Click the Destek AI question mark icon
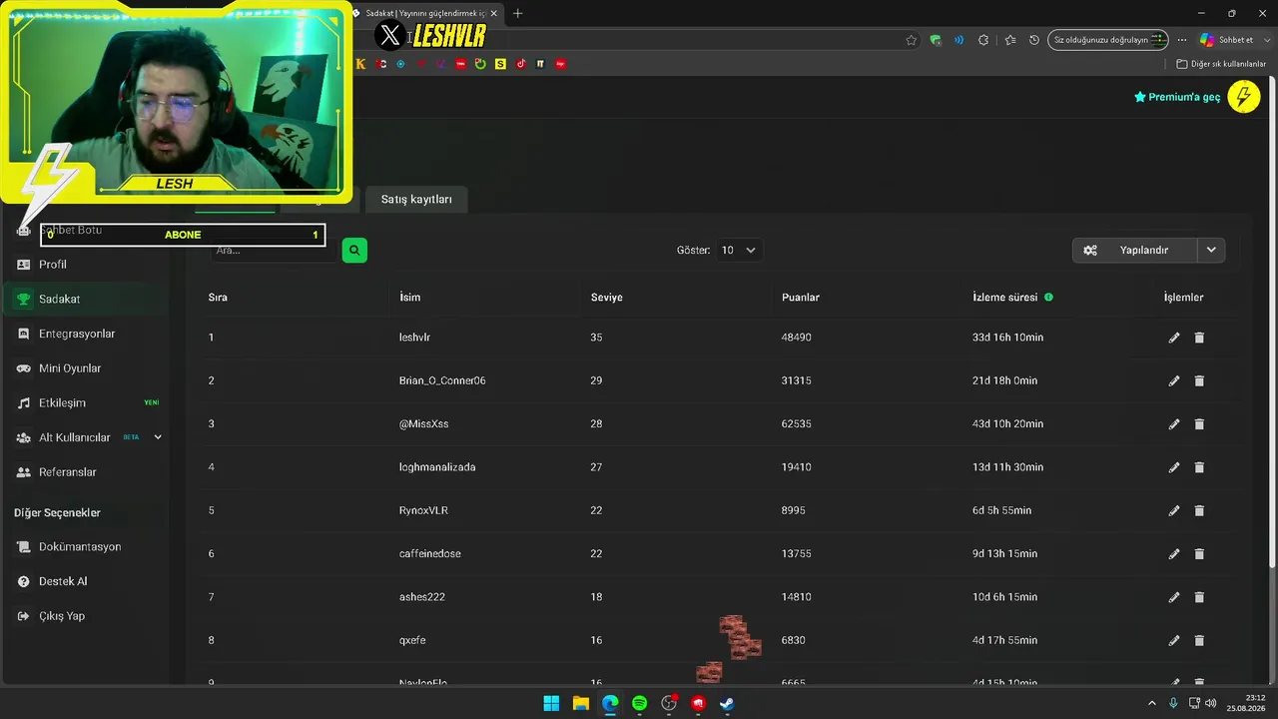This screenshot has width=1278, height=719. point(24,581)
